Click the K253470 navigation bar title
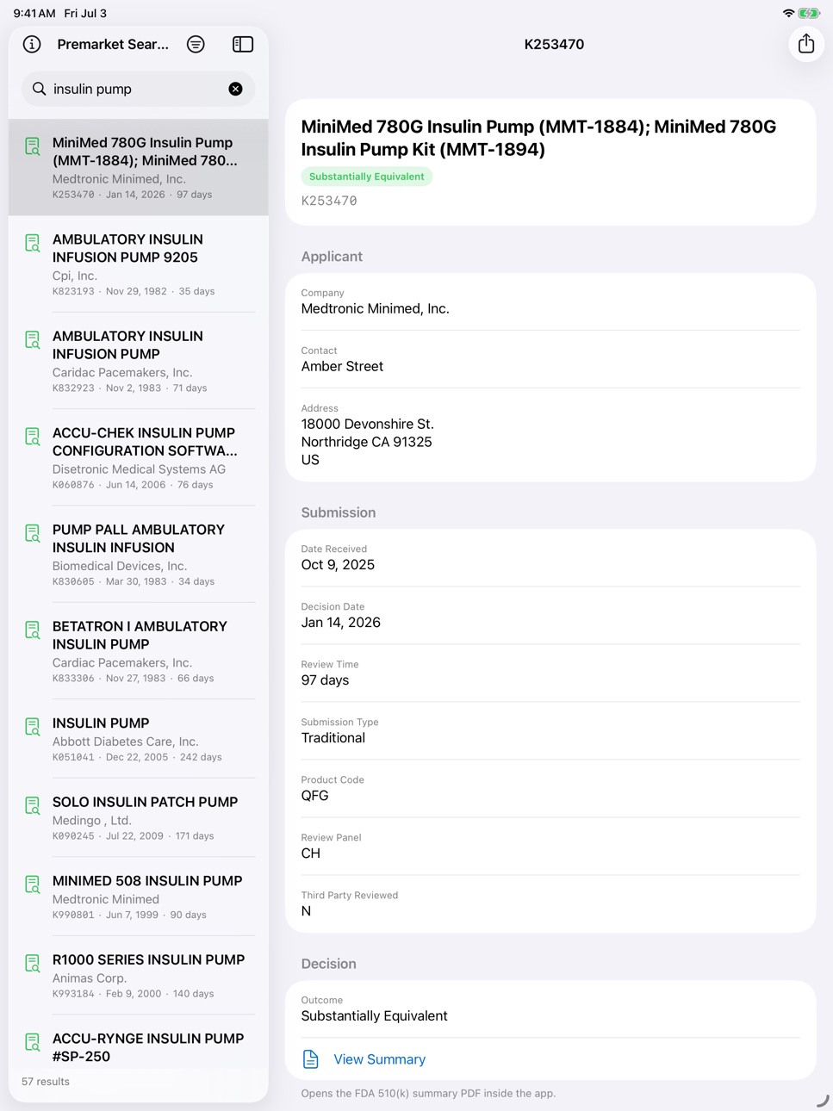Image resolution: width=833 pixels, height=1111 pixels. [554, 44]
